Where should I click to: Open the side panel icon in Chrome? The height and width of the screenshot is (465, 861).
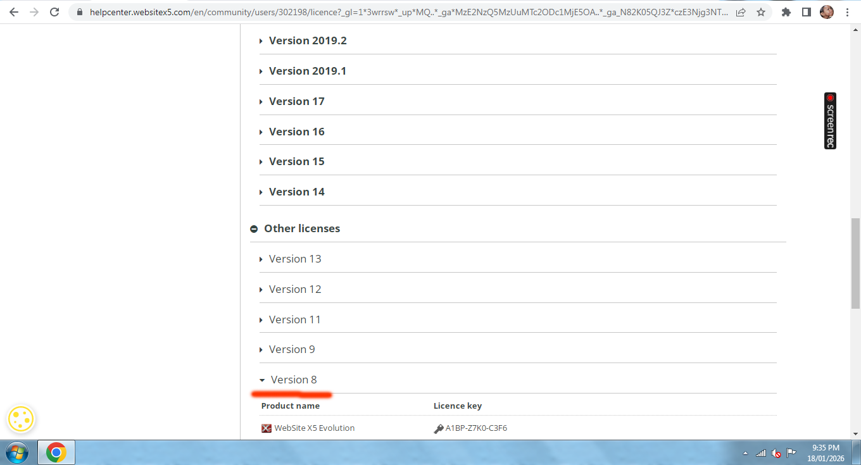pos(806,12)
